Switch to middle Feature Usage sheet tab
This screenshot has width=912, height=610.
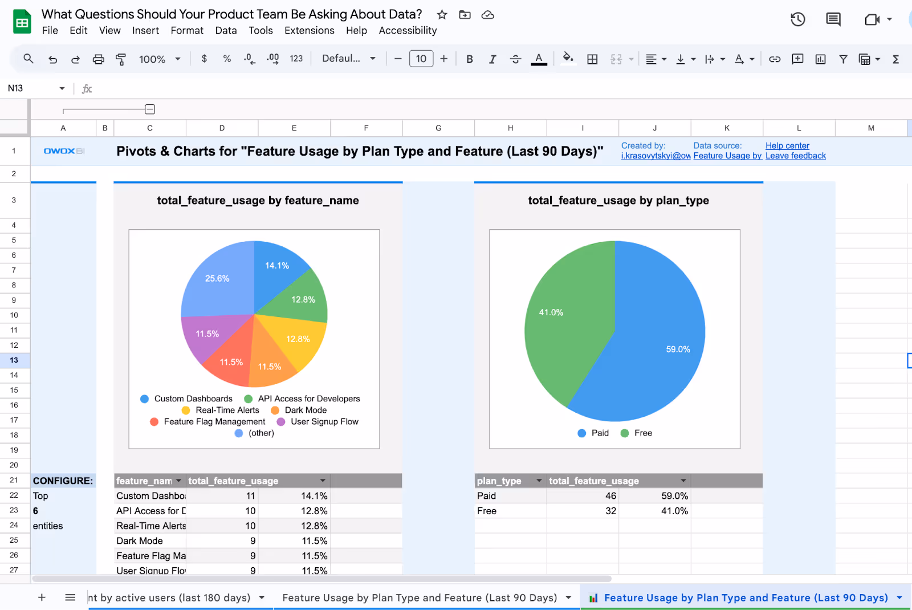point(426,597)
